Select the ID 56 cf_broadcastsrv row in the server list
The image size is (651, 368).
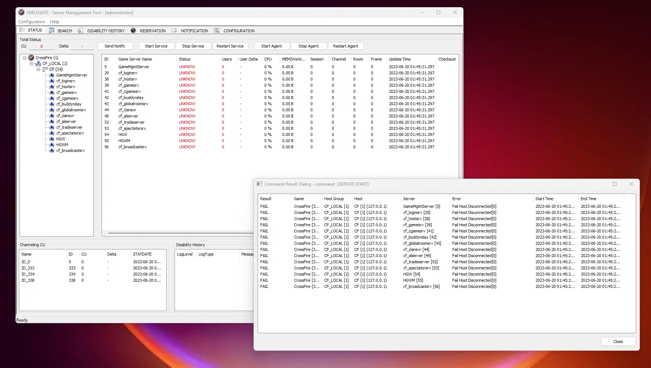click(x=279, y=147)
